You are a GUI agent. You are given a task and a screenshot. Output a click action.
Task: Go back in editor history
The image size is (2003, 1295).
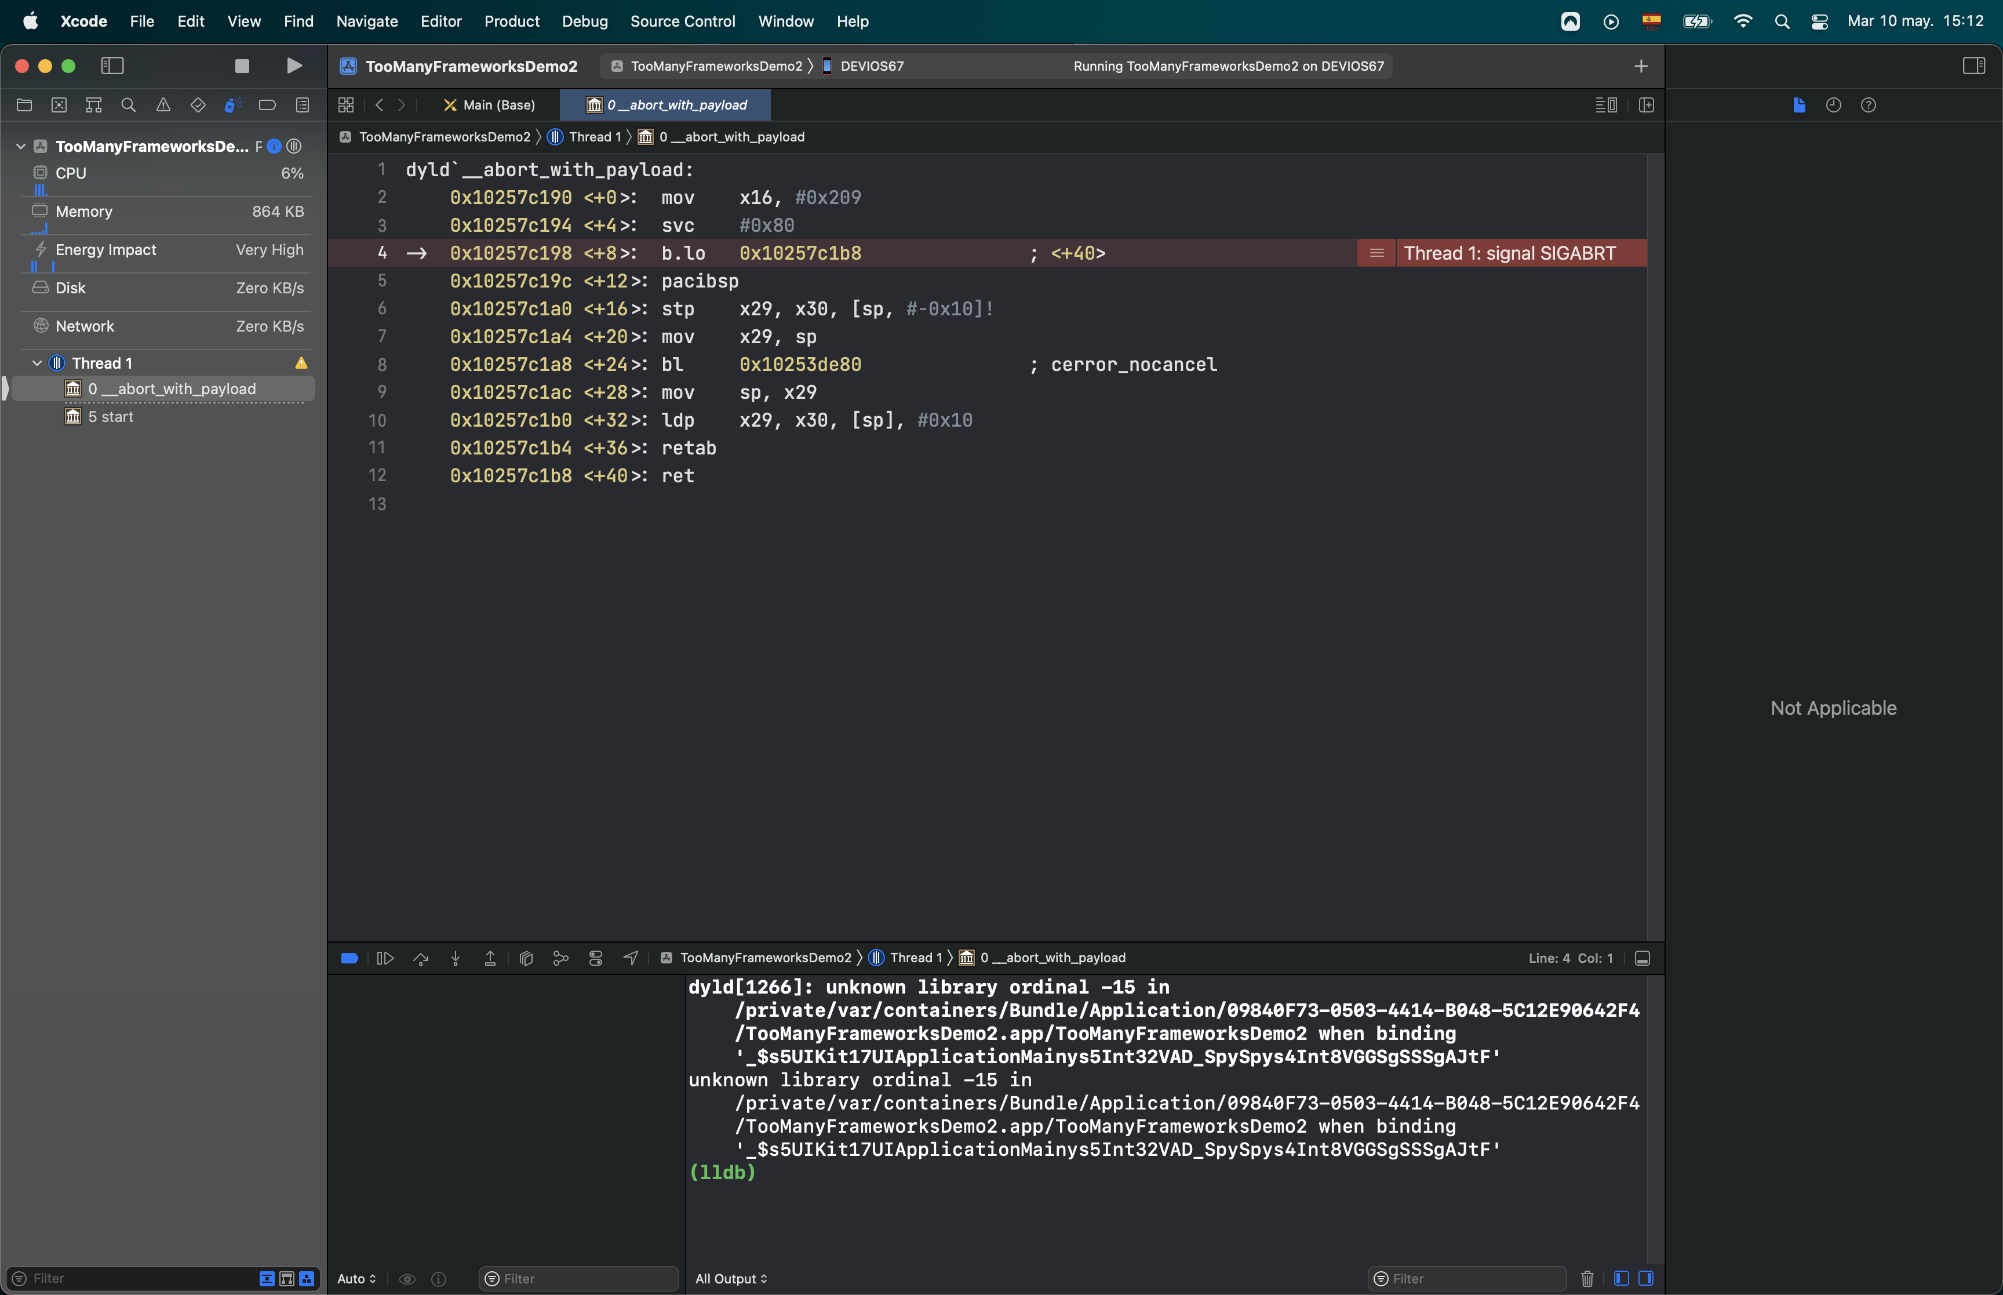point(380,105)
